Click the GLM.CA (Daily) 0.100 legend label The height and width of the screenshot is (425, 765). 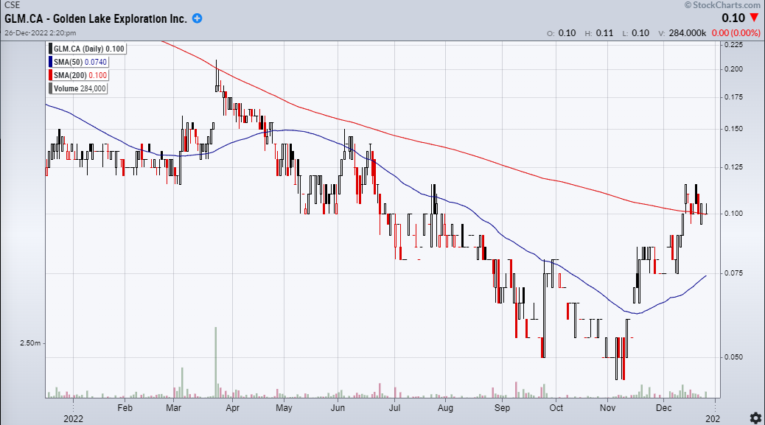point(88,49)
